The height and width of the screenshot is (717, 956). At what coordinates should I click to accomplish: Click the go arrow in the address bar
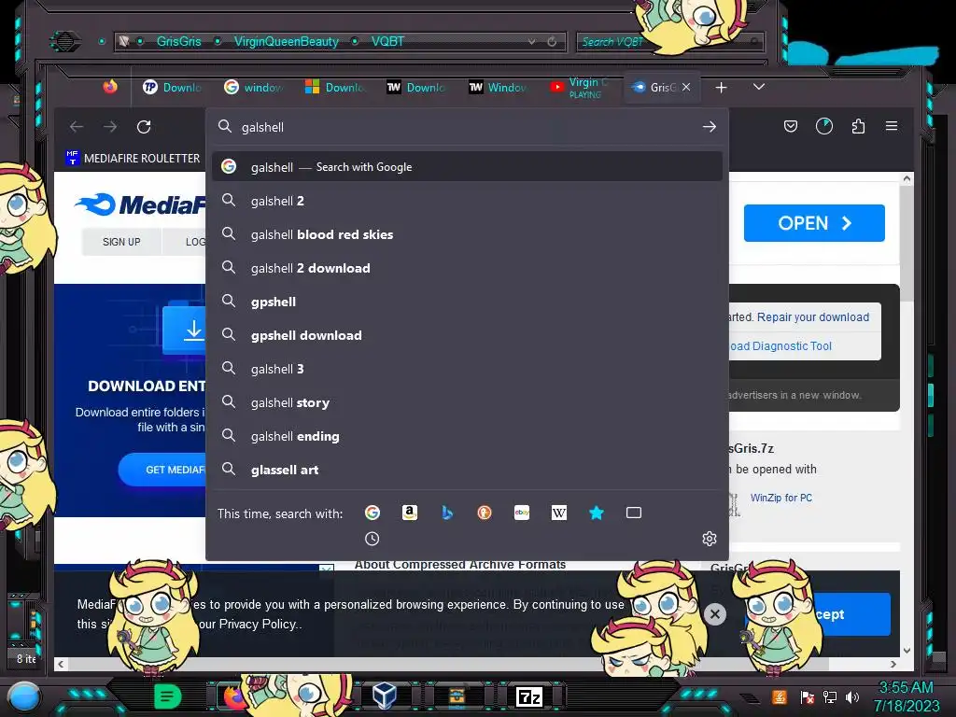710,127
